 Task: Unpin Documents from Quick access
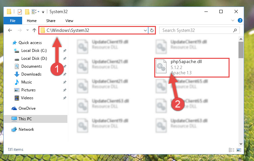coord(65,66)
